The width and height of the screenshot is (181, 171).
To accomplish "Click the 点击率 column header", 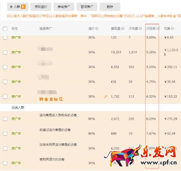I will tap(151, 28).
